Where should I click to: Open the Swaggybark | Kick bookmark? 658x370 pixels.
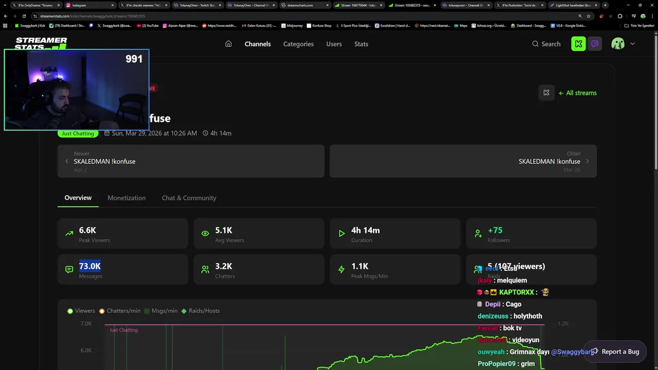point(30,25)
